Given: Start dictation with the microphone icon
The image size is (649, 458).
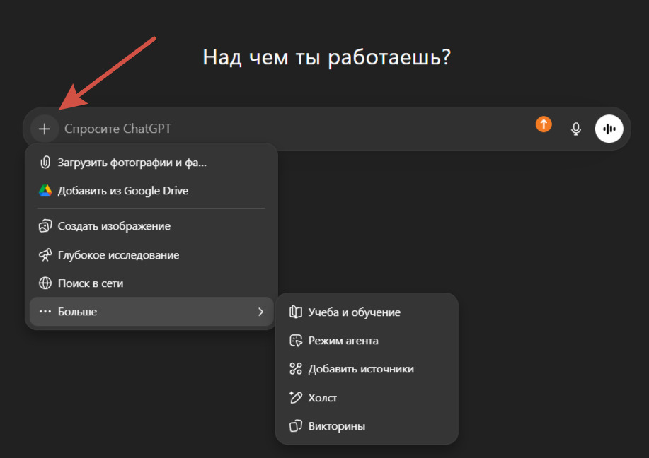Looking at the screenshot, I should click(x=575, y=129).
